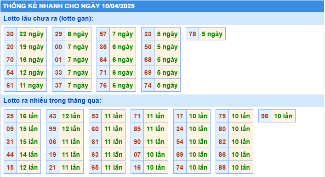Screen dimensions: 325x177
Task: Select lotto gan number 33
Action: pyautogui.click(x=58, y=72)
